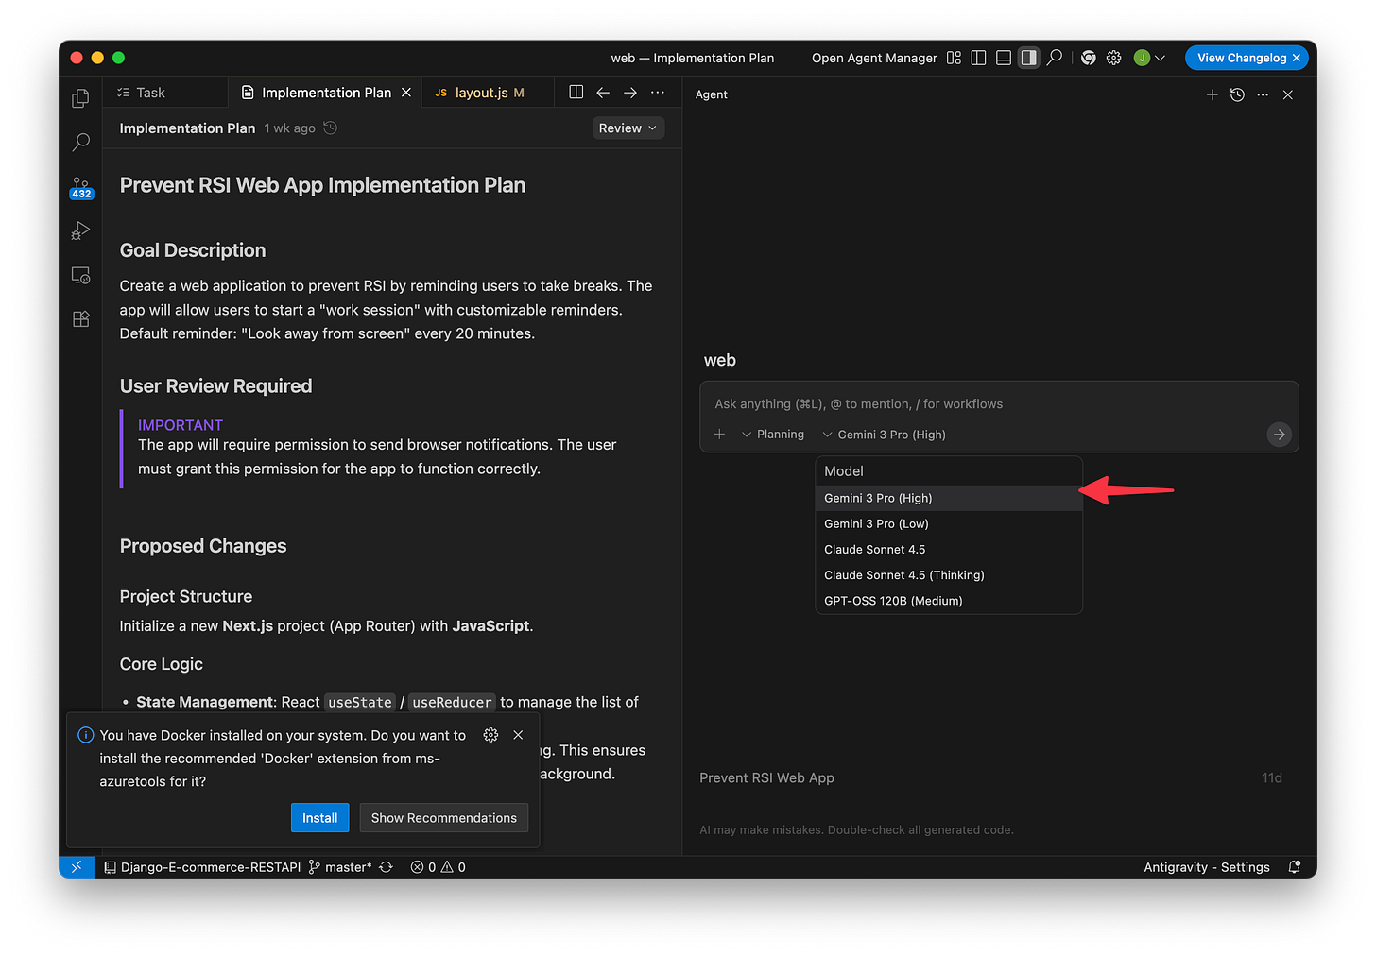Viewport: 1376px width, 956px height.
Task: Switch to the layout.js tab
Action: pyautogui.click(x=480, y=92)
